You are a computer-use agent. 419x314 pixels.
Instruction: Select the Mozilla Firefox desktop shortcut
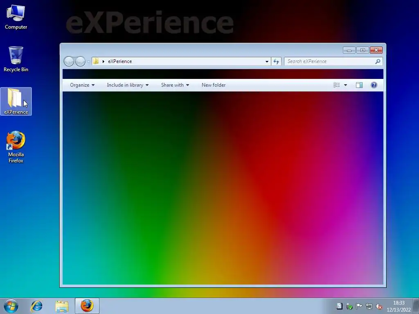16,147
